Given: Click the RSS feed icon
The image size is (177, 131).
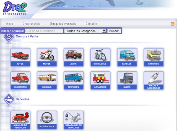Looking at the screenshot, I should 173,24.
